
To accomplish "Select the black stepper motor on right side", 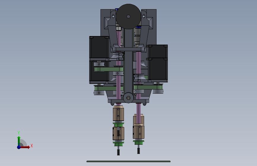I will [158, 64].
